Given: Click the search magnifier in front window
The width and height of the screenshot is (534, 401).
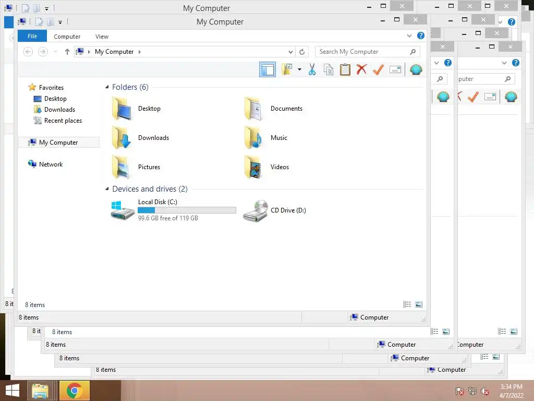Looking at the screenshot, I should pos(412,52).
